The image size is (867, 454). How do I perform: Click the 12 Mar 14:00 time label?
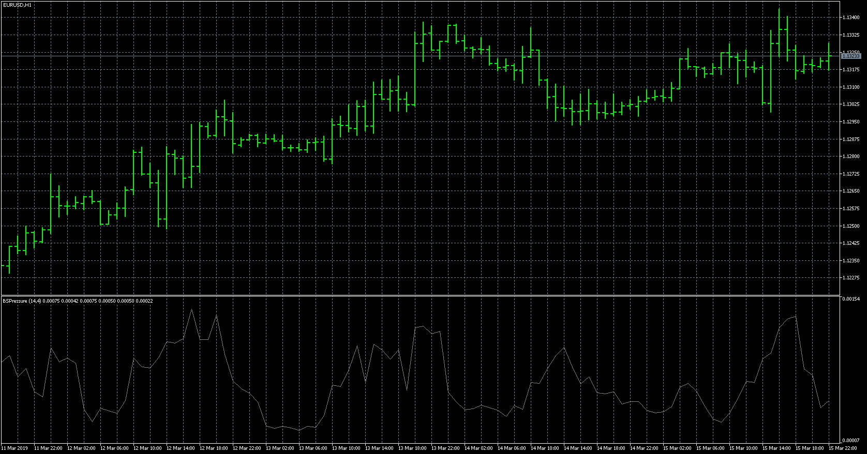click(181, 448)
